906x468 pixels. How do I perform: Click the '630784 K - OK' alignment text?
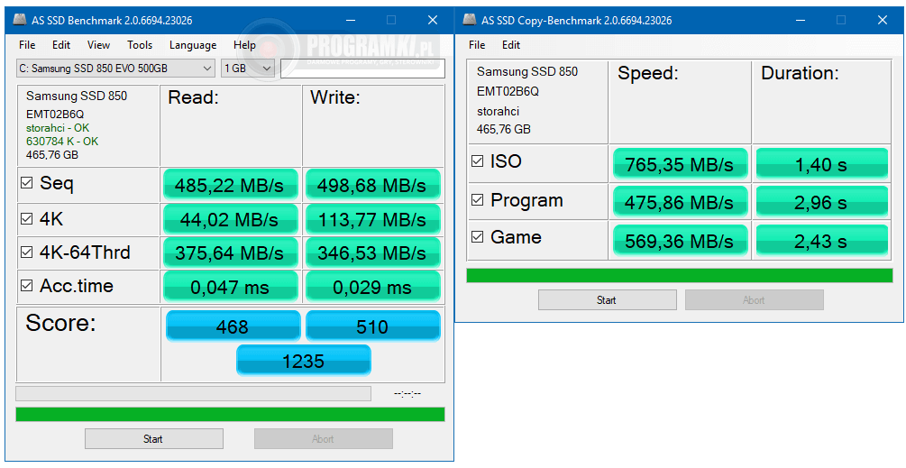point(62,141)
